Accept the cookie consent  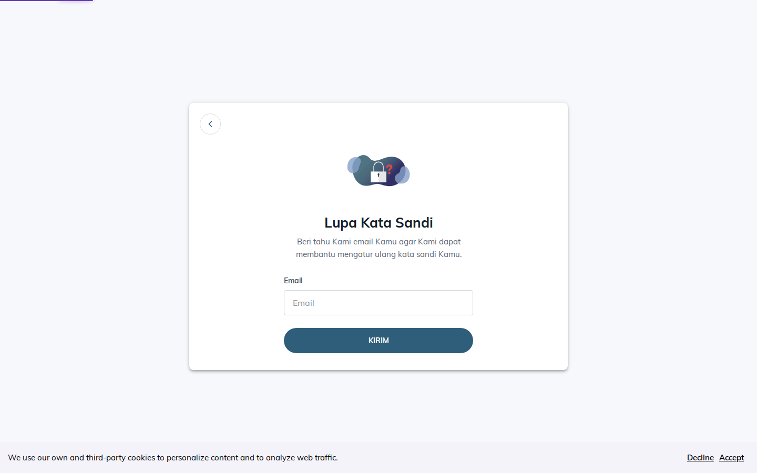(x=731, y=458)
